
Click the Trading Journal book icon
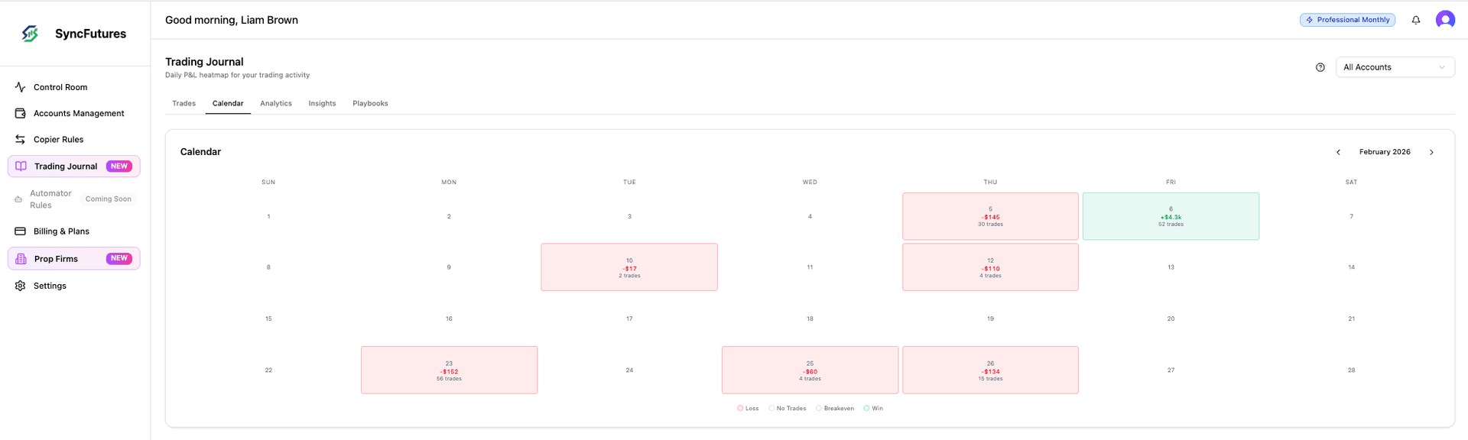pyautogui.click(x=20, y=166)
